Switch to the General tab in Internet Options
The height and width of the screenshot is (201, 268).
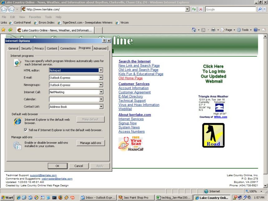(13, 48)
